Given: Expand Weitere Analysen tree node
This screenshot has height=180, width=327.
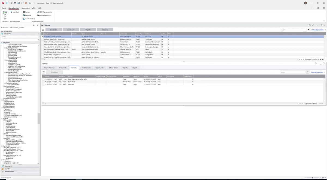Looking at the screenshot, I should (3, 106).
